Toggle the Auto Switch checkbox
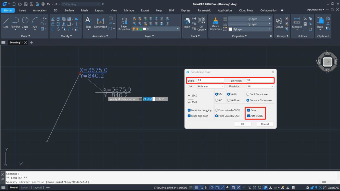Screen dimensions: 340x191 [x=249, y=116]
